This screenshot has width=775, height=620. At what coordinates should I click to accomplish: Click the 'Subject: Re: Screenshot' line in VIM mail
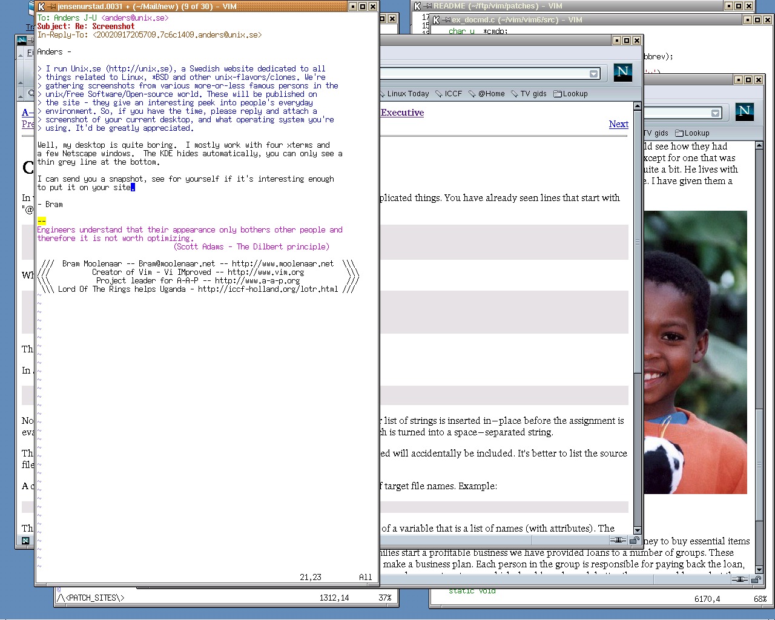tap(85, 27)
